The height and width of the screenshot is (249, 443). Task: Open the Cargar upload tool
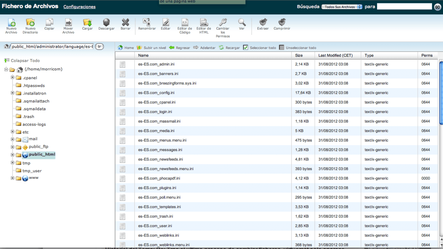click(x=87, y=23)
